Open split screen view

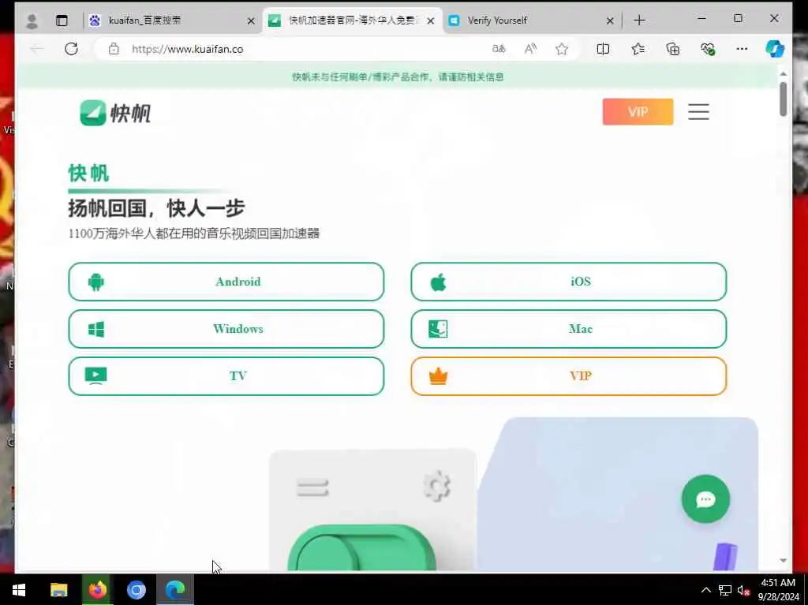(x=603, y=49)
